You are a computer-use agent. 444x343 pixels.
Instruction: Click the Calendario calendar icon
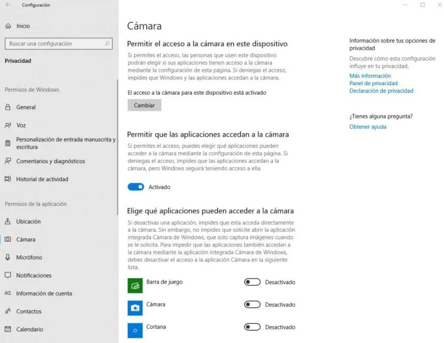[x=8, y=329]
